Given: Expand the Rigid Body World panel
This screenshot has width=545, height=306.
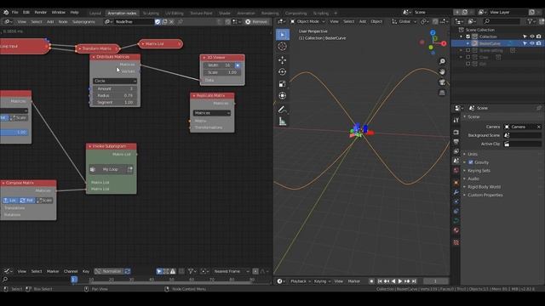Looking at the screenshot, I should pos(484,187).
